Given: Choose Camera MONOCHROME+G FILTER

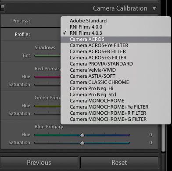Looking at the screenshot, I should [116, 119].
